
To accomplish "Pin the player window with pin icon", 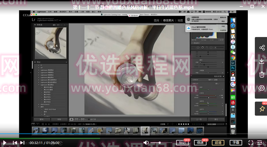I will tap(262, 109).
